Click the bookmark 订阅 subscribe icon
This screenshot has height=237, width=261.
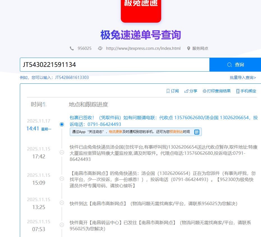(168, 91)
